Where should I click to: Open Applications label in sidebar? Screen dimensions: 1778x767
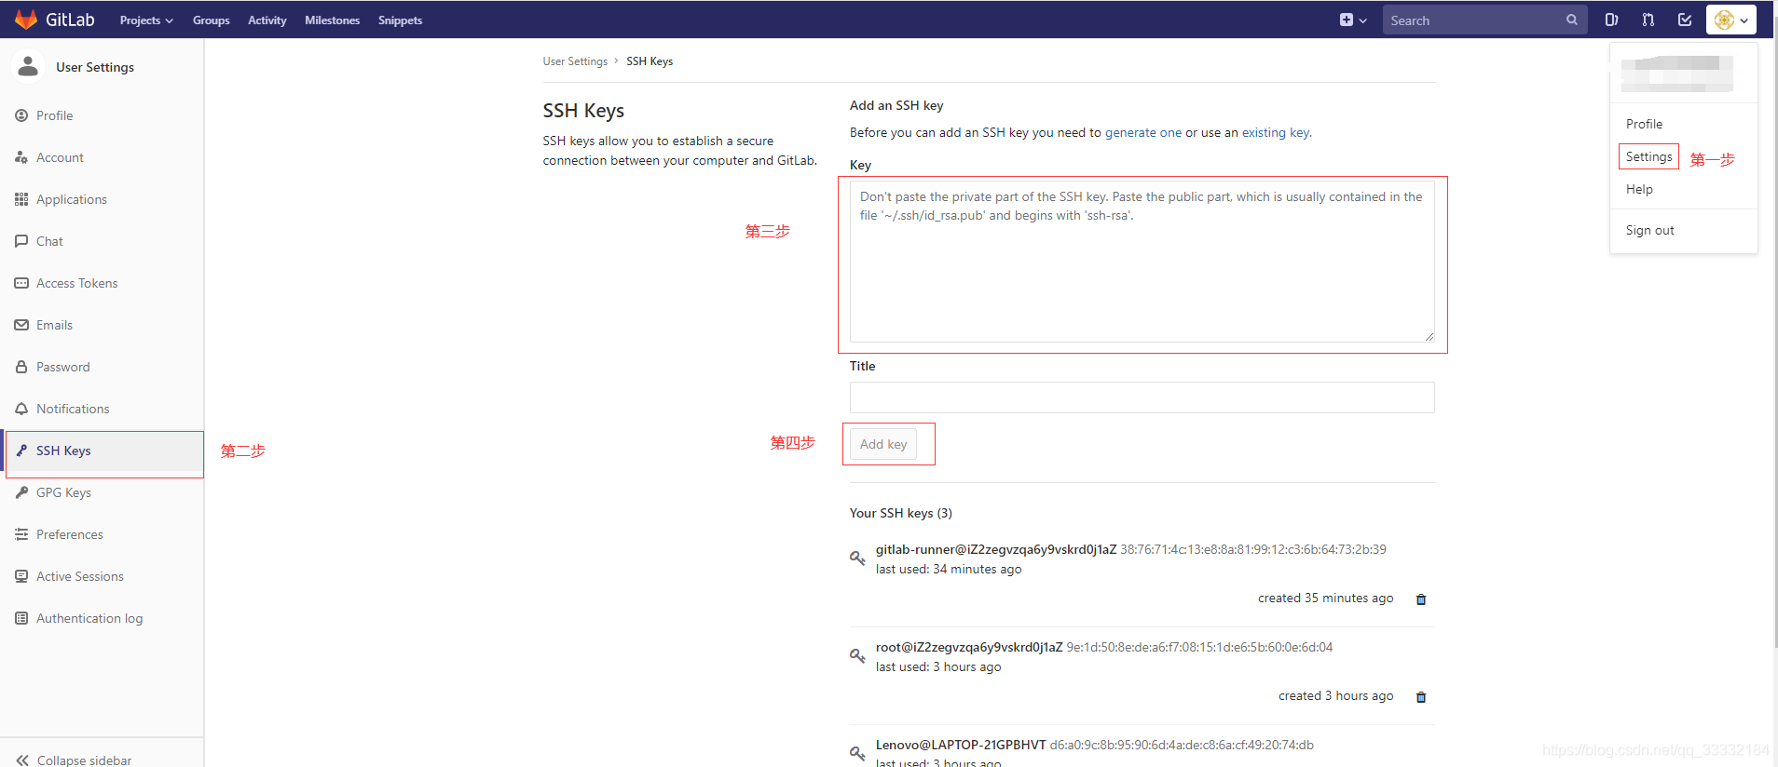[x=72, y=199]
